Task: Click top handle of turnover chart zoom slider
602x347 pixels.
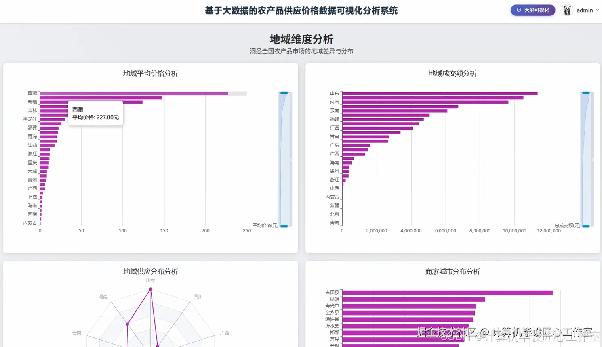Action: (x=586, y=93)
